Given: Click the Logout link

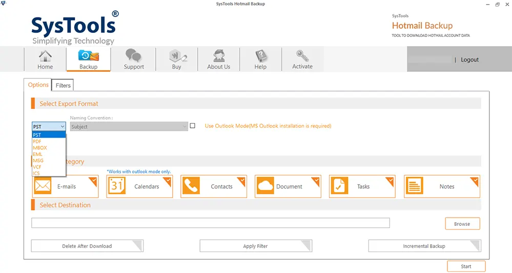Looking at the screenshot, I should 469,60.
